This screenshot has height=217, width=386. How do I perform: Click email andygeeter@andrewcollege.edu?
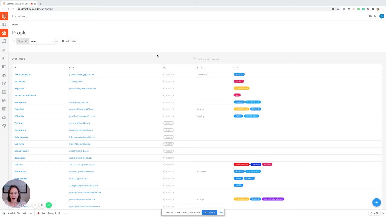coord(84,186)
